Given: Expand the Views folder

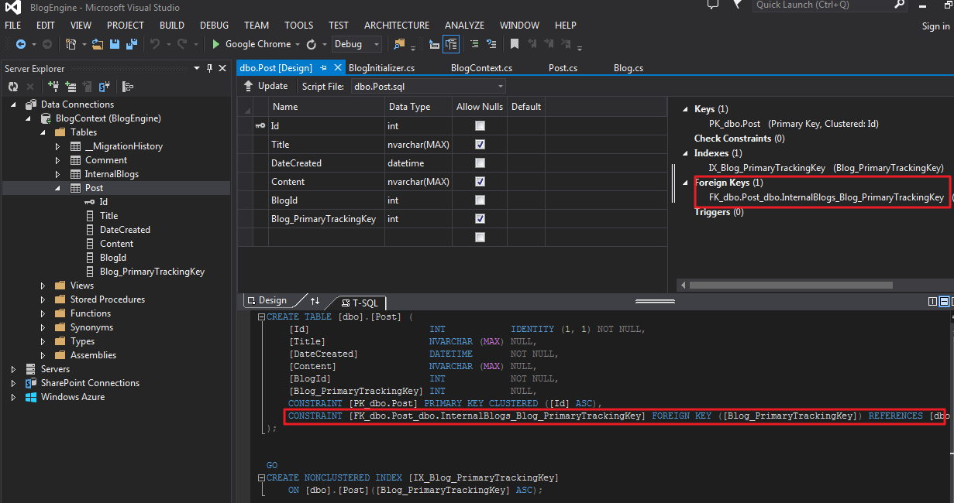Looking at the screenshot, I should (43, 286).
